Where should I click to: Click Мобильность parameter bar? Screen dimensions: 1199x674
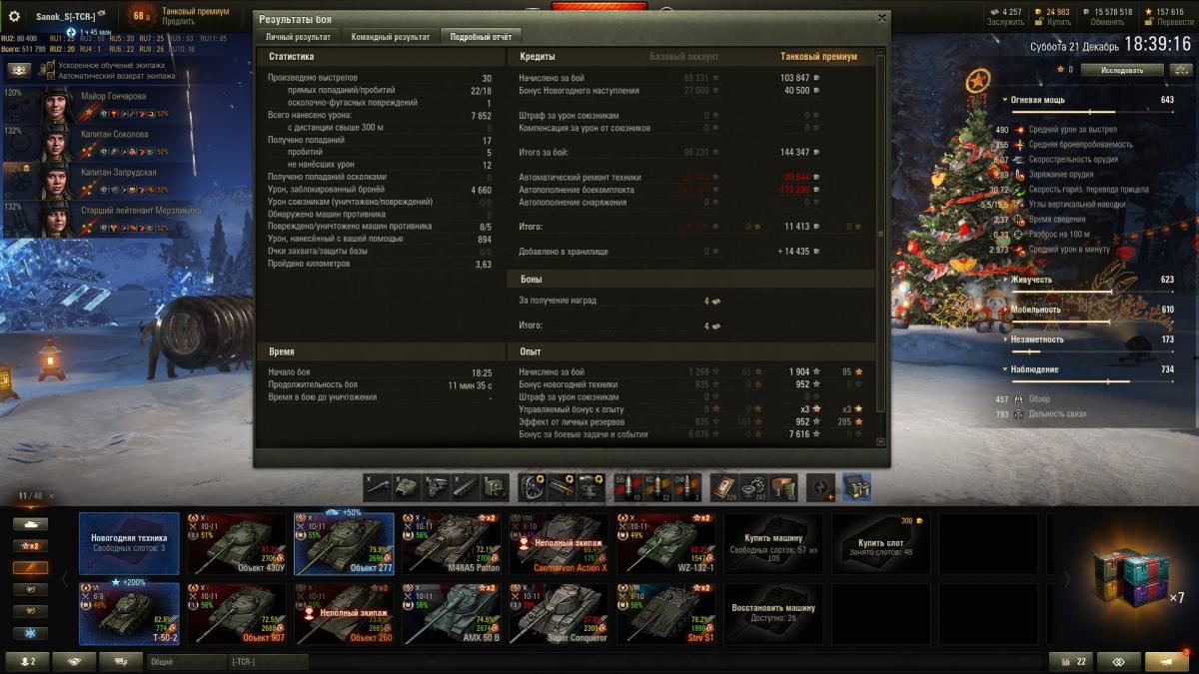[1091, 322]
